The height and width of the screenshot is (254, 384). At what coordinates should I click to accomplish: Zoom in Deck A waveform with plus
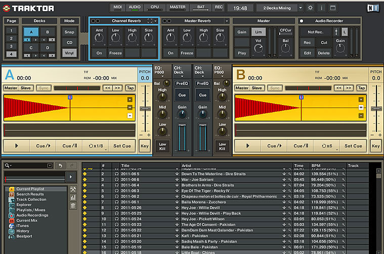pyautogui.click(x=130, y=99)
